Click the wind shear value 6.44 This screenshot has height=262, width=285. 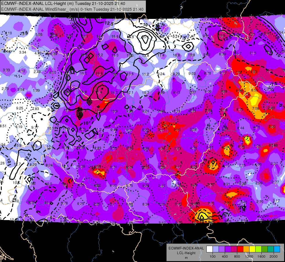point(241,128)
